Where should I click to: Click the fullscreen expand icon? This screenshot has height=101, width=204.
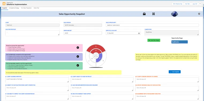154,14
